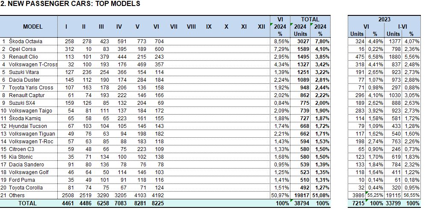Click the Renault Captur model name
The width and height of the screenshot is (426, 210).
[x=27, y=95]
